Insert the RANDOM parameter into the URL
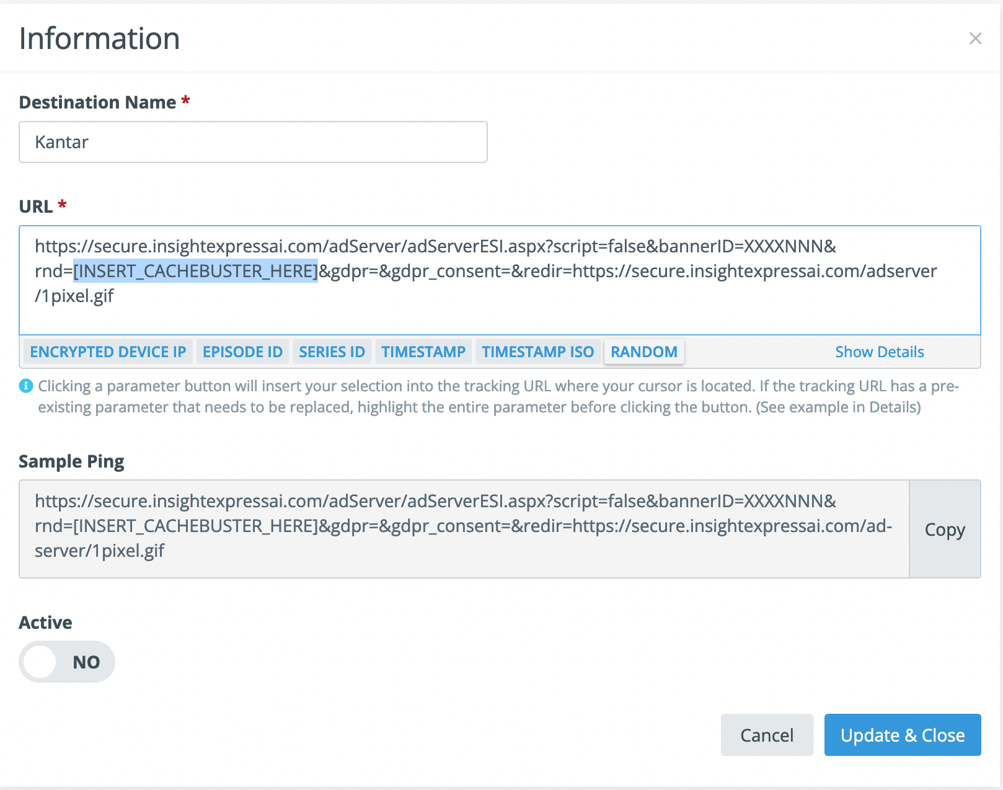Screen dimensions: 1003x790 click(643, 352)
